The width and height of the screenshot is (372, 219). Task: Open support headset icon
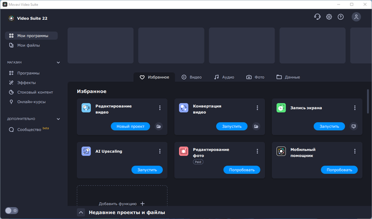coord(317,17)
